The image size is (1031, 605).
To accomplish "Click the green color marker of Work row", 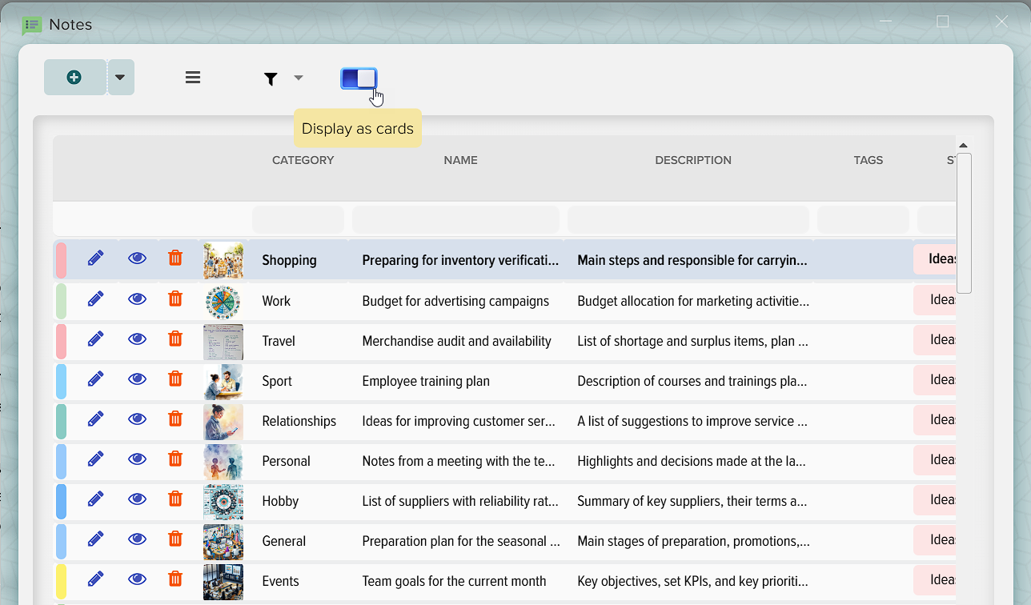I will click(x=61, y=301).
